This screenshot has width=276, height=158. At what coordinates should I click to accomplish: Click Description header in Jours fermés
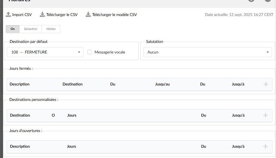tap(19, 84)
